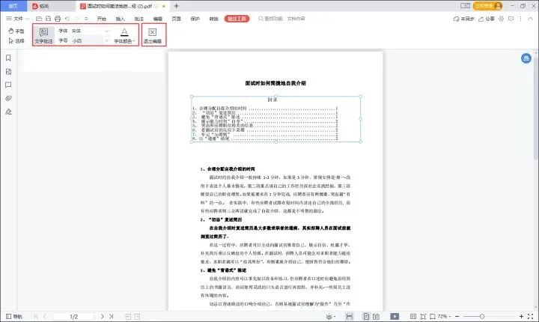The width and height of the screenshot is (539, 322).
Task: Collapse the ribbon with up chevron
Action: point(531,19)
